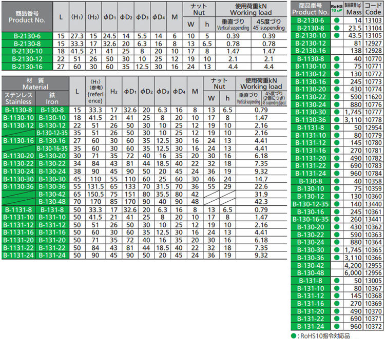Click the RoHS dot for B-130-16-35
This screenshot has width=385, height=339.
tap(337, 219)
